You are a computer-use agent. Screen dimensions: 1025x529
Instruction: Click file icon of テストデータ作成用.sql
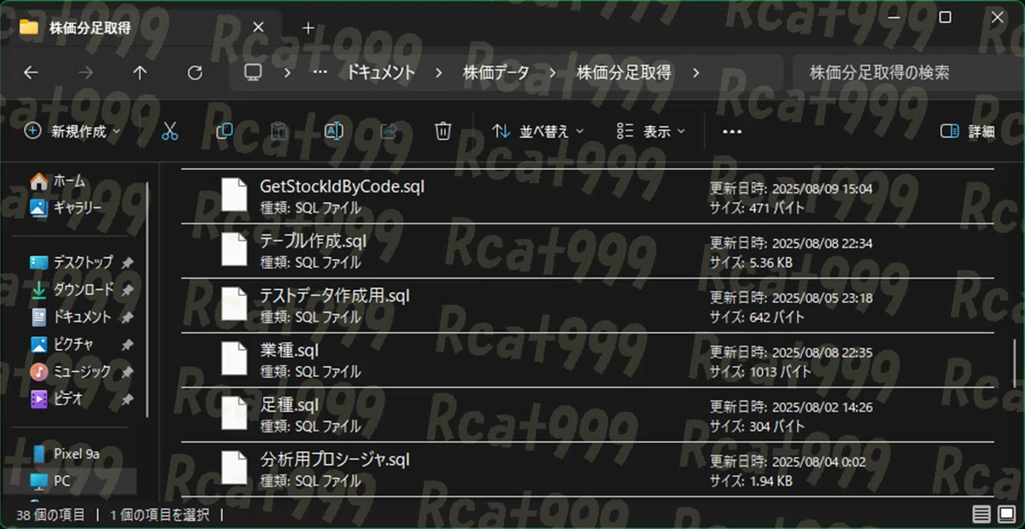234,305
